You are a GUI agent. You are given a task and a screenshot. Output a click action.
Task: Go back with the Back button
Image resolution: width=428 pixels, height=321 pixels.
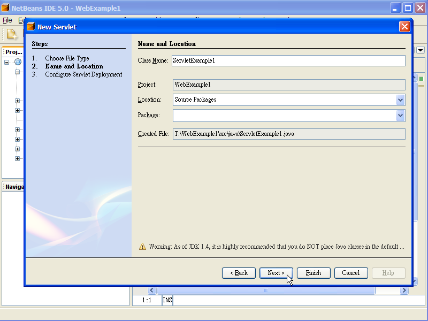tap(239, 273)
